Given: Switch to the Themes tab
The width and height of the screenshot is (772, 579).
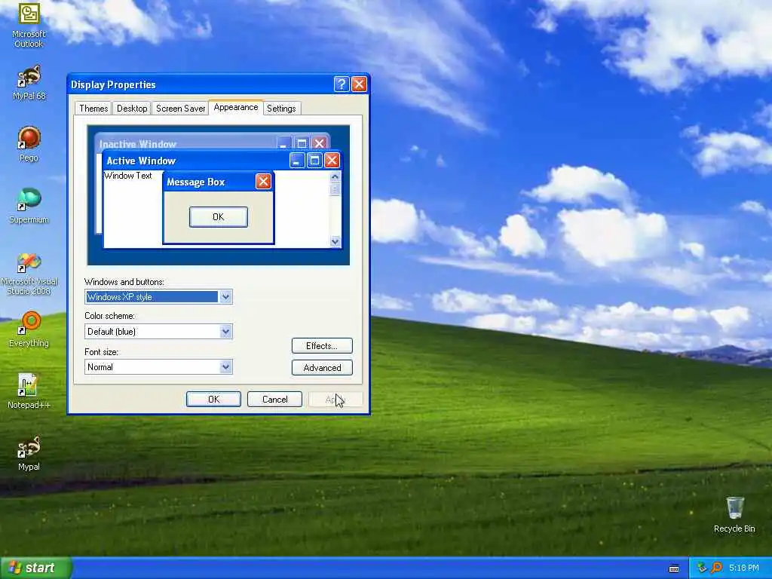Looking at the screenshot, I should (x=93, y=109).
